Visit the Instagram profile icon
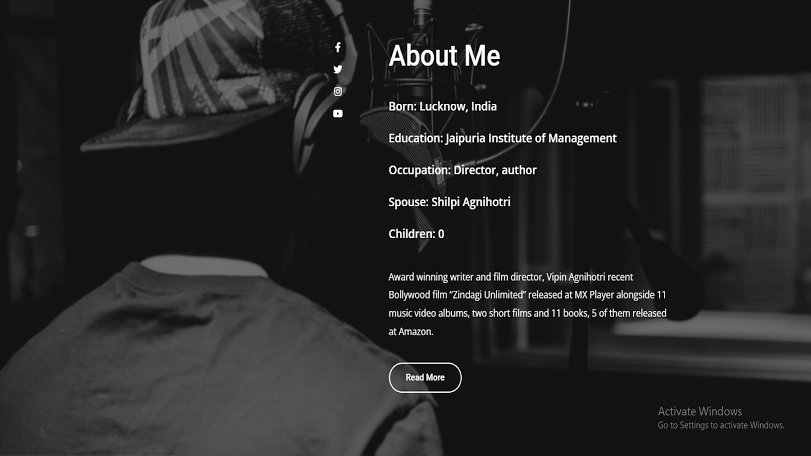811x456 pixels. (x=338, y=91)
